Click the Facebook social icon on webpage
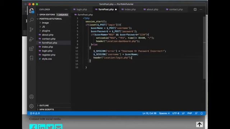The image size is (230, 129). (33, 126)
